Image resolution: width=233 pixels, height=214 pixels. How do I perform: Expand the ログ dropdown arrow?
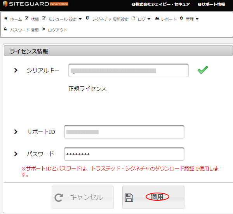[x=149, y=19]
